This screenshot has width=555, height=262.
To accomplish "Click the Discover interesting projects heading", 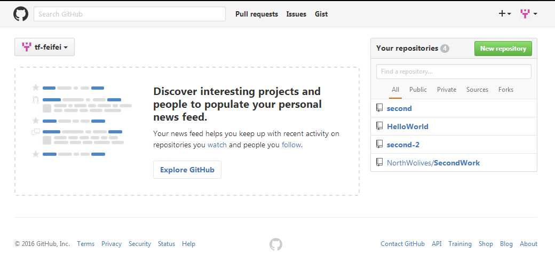I will (237, 104).
